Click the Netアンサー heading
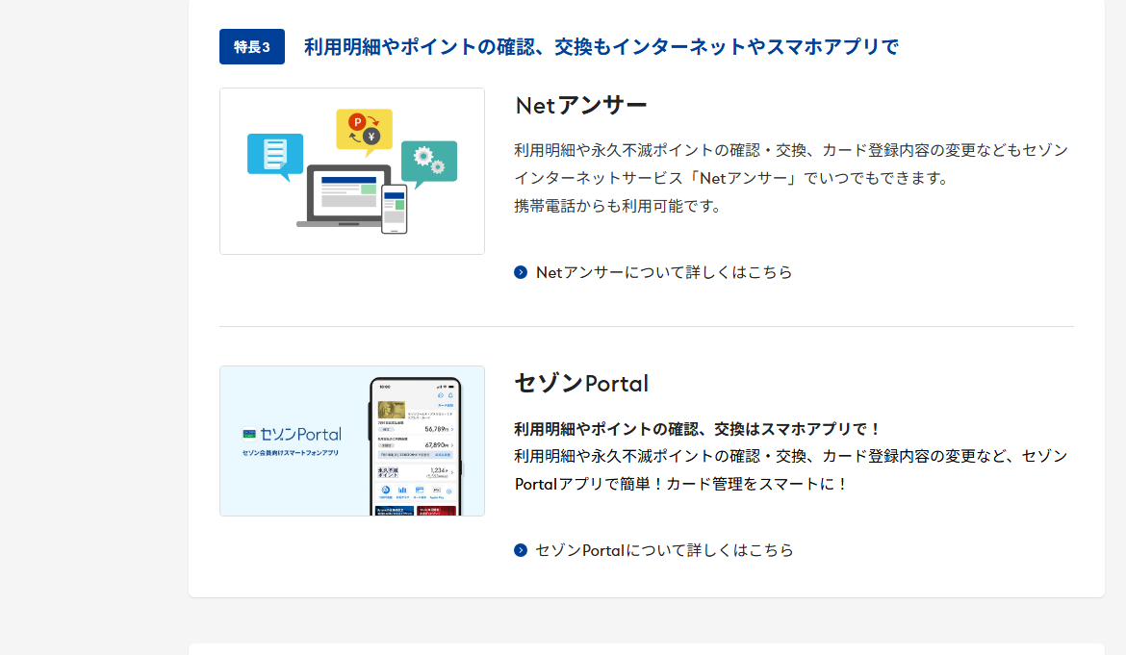Image resolution: width=1126 pixels, height=655 pixels. coord(581,106)
